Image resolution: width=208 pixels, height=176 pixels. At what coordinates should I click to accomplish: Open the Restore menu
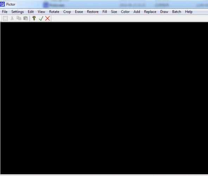(93, 12)
